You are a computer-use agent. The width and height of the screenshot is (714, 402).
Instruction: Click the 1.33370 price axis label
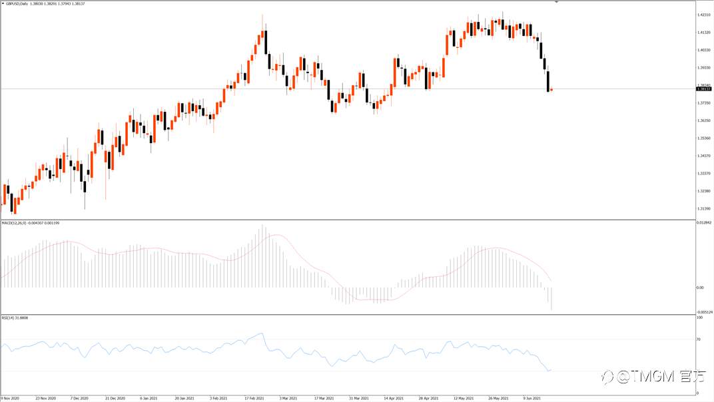[x=704, y=174]
